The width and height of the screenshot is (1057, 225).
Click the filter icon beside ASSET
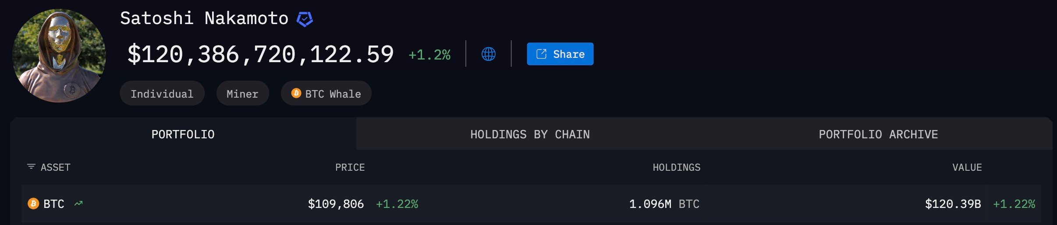(31, 167)
